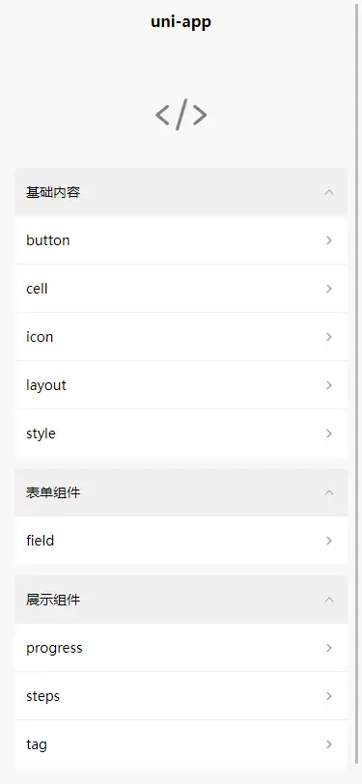Open the button component page
Screen dimensions: 362x784
click(x=181, y=240)
